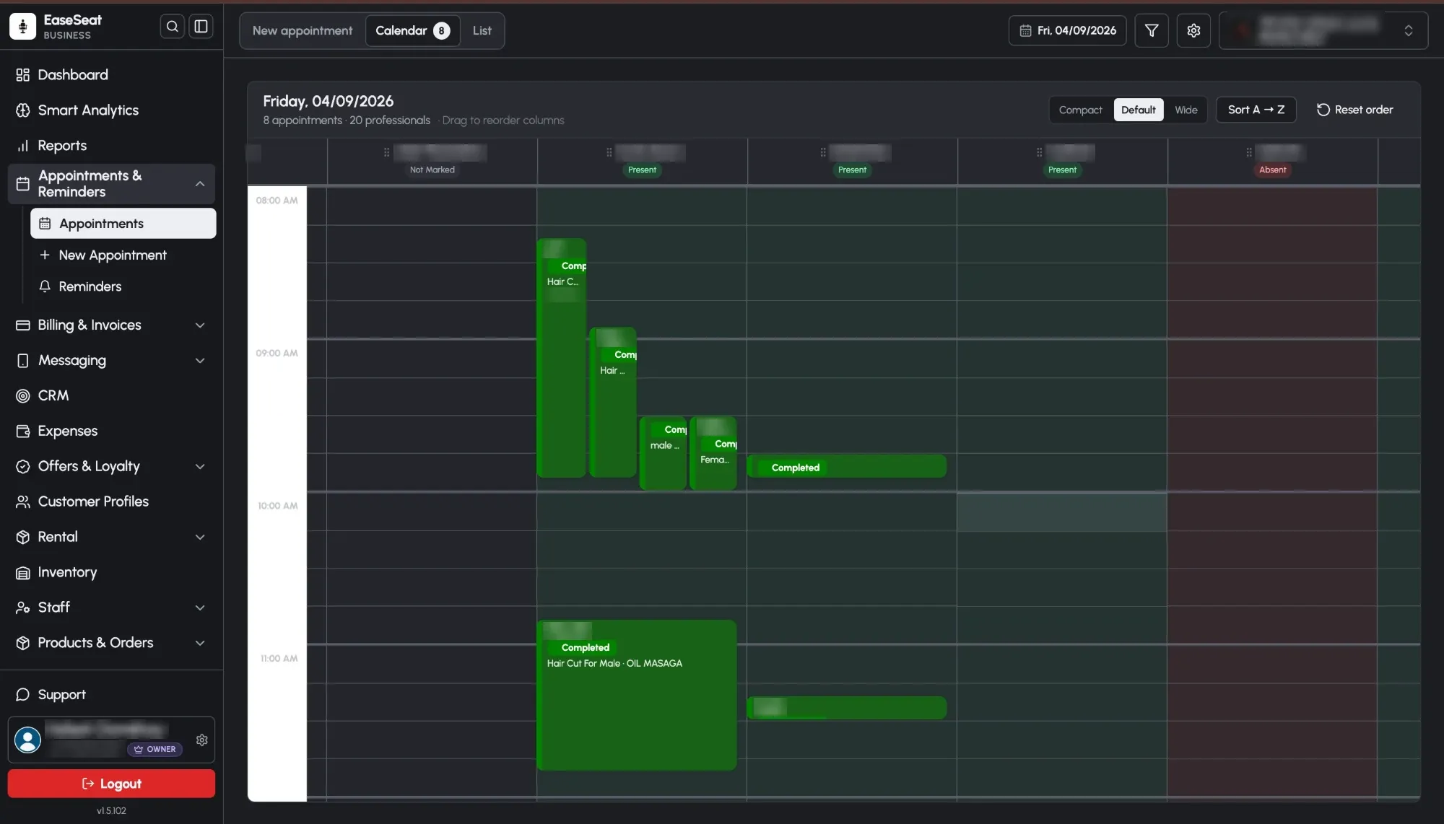Click the user avatar icon

point(27,740)
